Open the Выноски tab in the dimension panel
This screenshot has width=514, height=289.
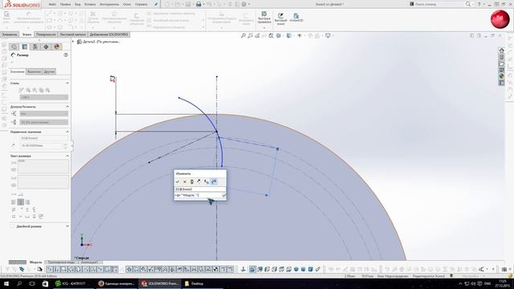tap(34, 71)
